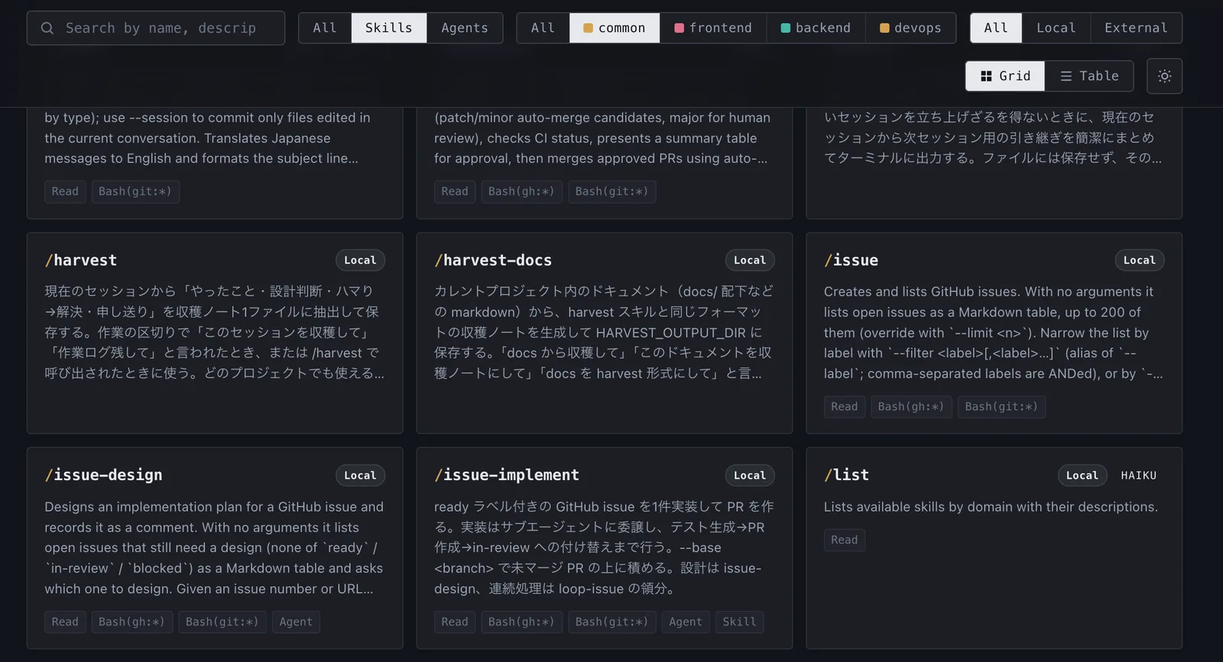This screenshot has width=1223, height=662.
Task: Click the Read tag on the /list card
Action: (x=845, y=540)
